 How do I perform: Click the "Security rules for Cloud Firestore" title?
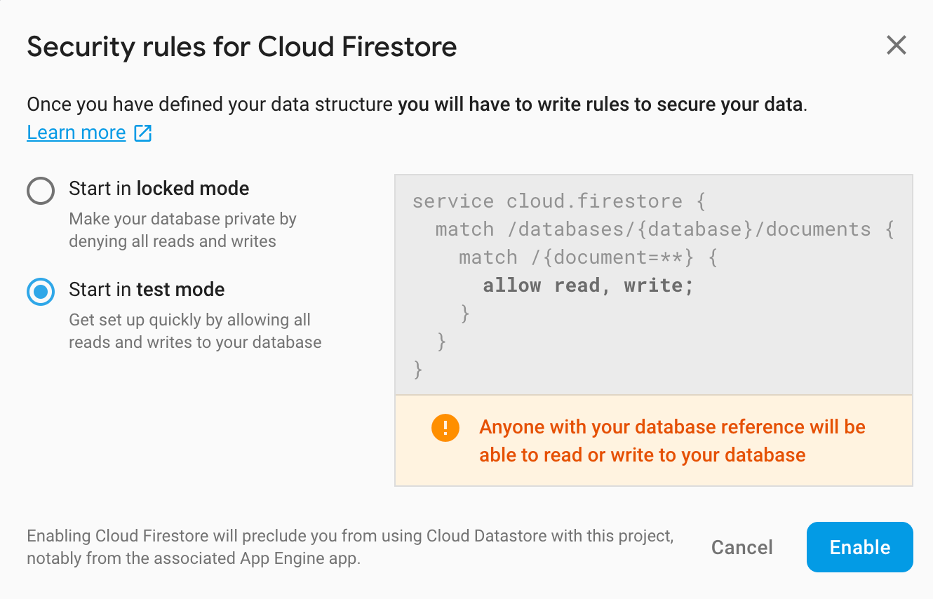[x=242, y=47]
